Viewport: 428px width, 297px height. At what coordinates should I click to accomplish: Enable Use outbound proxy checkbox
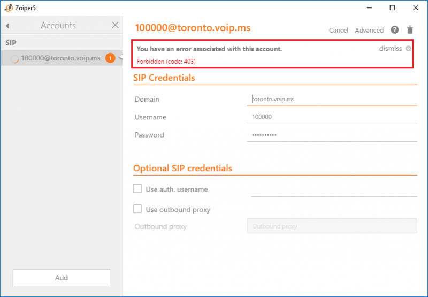coord(137,209)
